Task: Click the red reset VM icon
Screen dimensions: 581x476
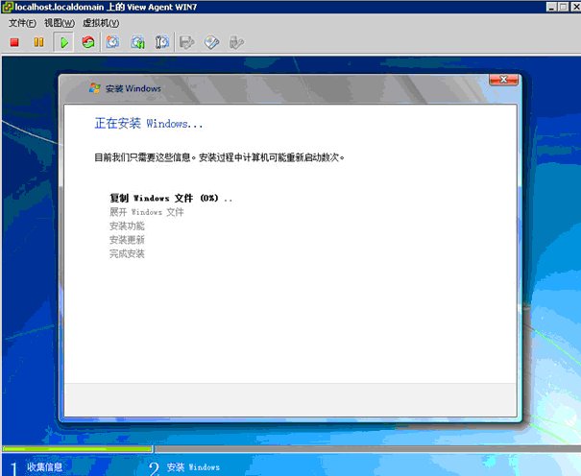Action: coord(88,42)
